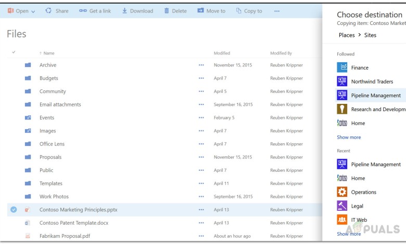Screen dimensions: 406x244
Task: Click the Email attachments folder icon
Action: (28, 104)
